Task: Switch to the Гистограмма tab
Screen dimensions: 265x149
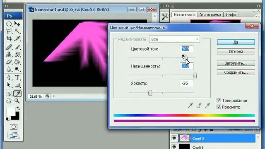Action: click(210, 15)
